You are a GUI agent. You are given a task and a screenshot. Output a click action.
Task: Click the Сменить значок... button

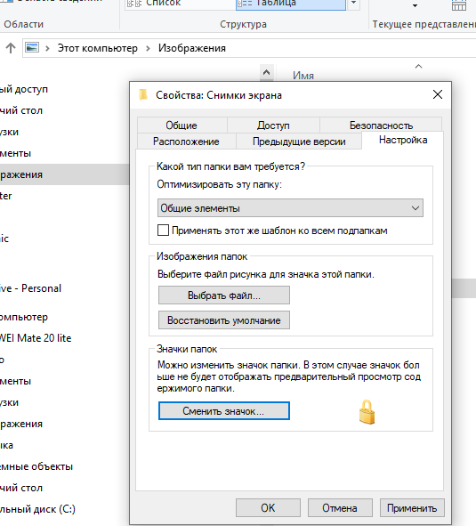223,411
